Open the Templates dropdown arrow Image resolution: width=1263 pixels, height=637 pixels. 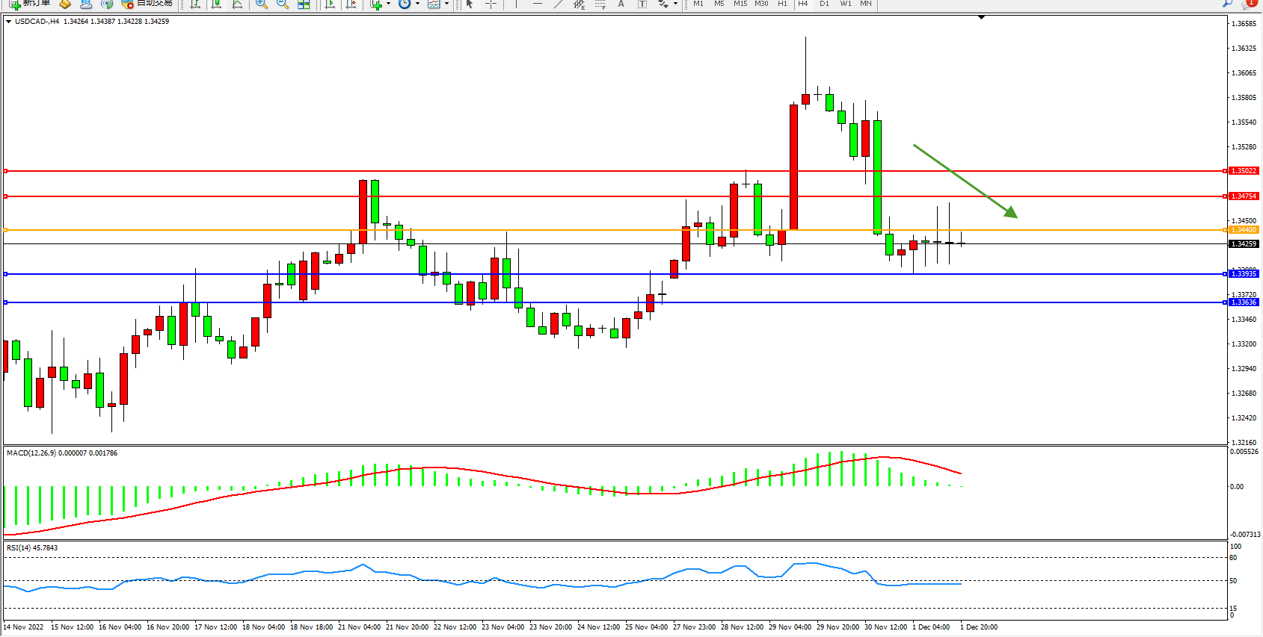pyautogui.click(x=446, y=4)
